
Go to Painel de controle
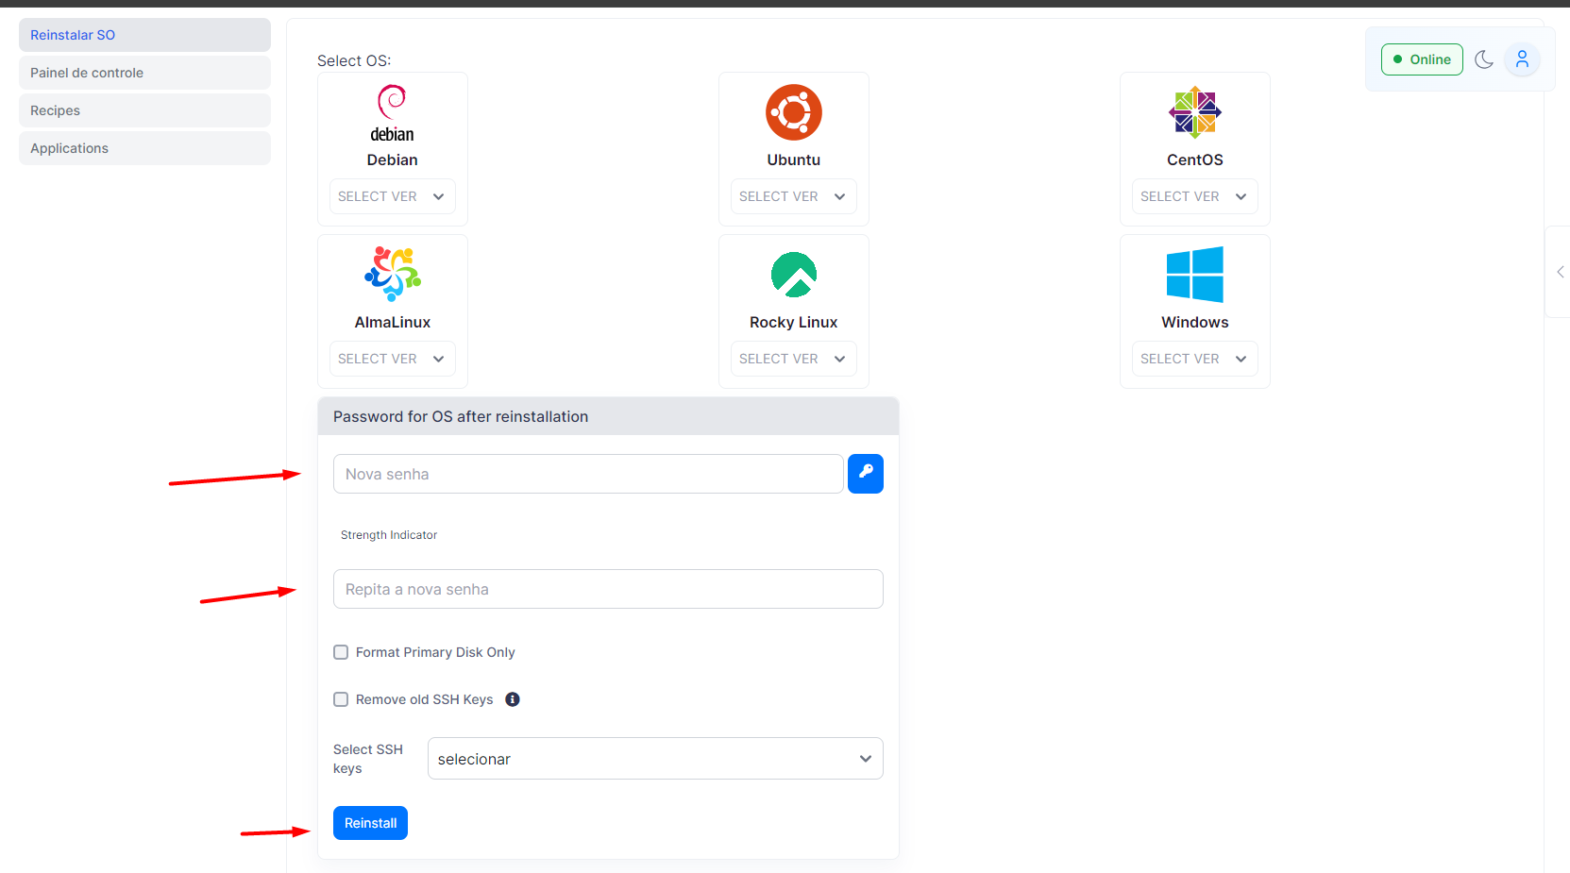(144, 73)
